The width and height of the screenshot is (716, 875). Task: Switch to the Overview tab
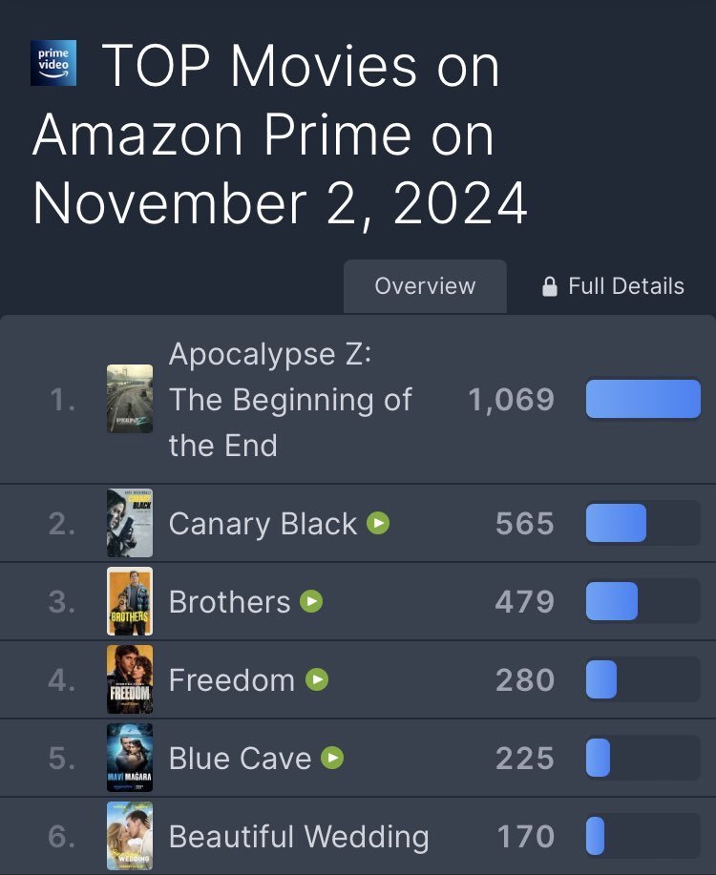(425, 286)
